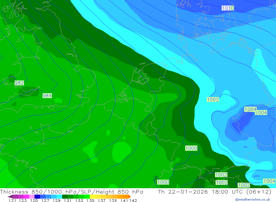
Task: Click the 1010 isobar pressure label
Action: [x=228, y=8]
